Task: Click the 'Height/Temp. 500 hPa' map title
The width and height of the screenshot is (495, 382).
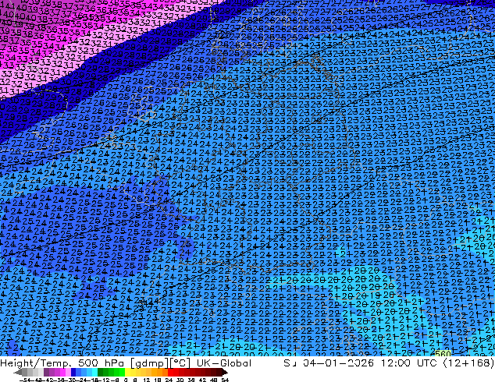Action: (x=62, y=363)
